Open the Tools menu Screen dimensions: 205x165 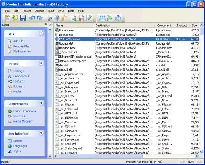tap(71, 11)
